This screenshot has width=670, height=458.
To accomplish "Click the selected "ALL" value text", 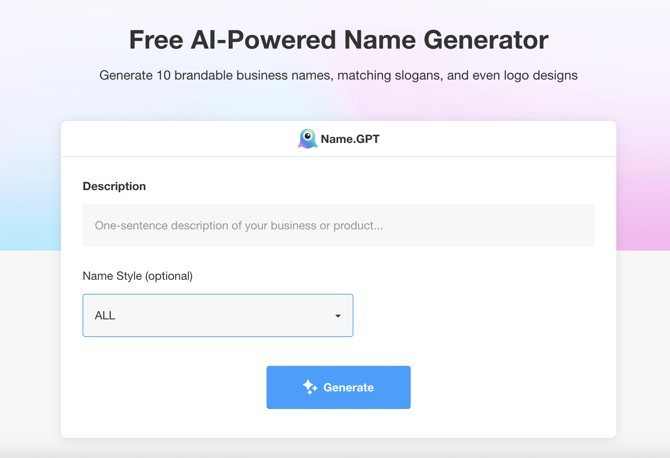I will click(x=105, y=315).
